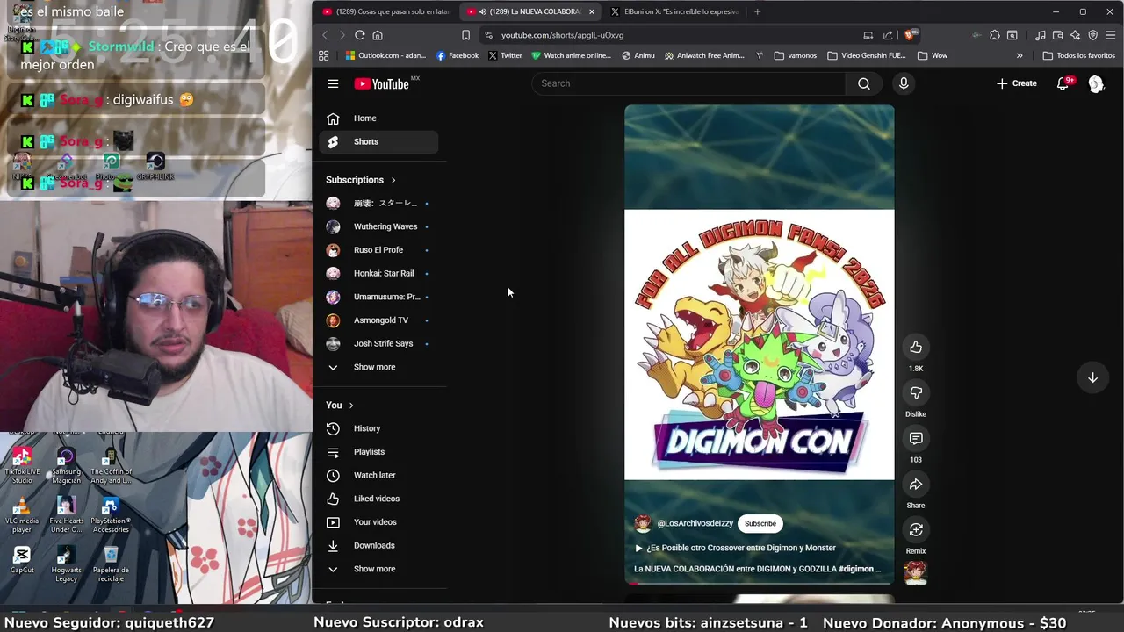Open the YouTube hamburger guide menu
The image size is (1124, 632).
click(x=333, y=83)
